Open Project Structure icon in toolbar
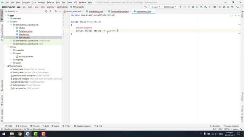244x137 pixels. point(215,7)
